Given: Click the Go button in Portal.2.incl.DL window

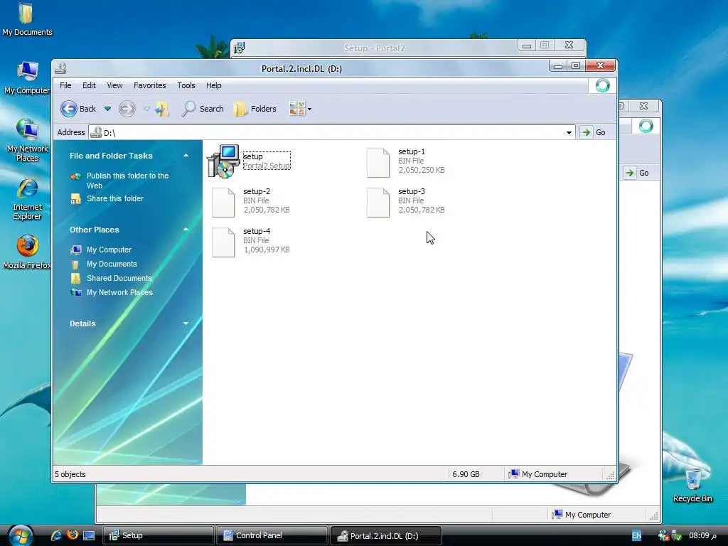Looking at the screenshot, I should (x=594, y=132).
